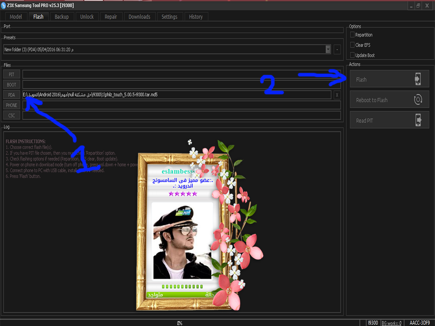Image resolution: width=435 pixels, height=326 pixels.
Task: Pick a PHONE file
Action: 11,105
